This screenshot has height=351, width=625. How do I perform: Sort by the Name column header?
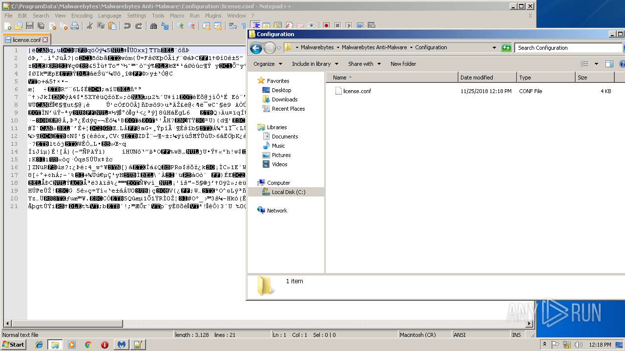click(x=392, y=78)
